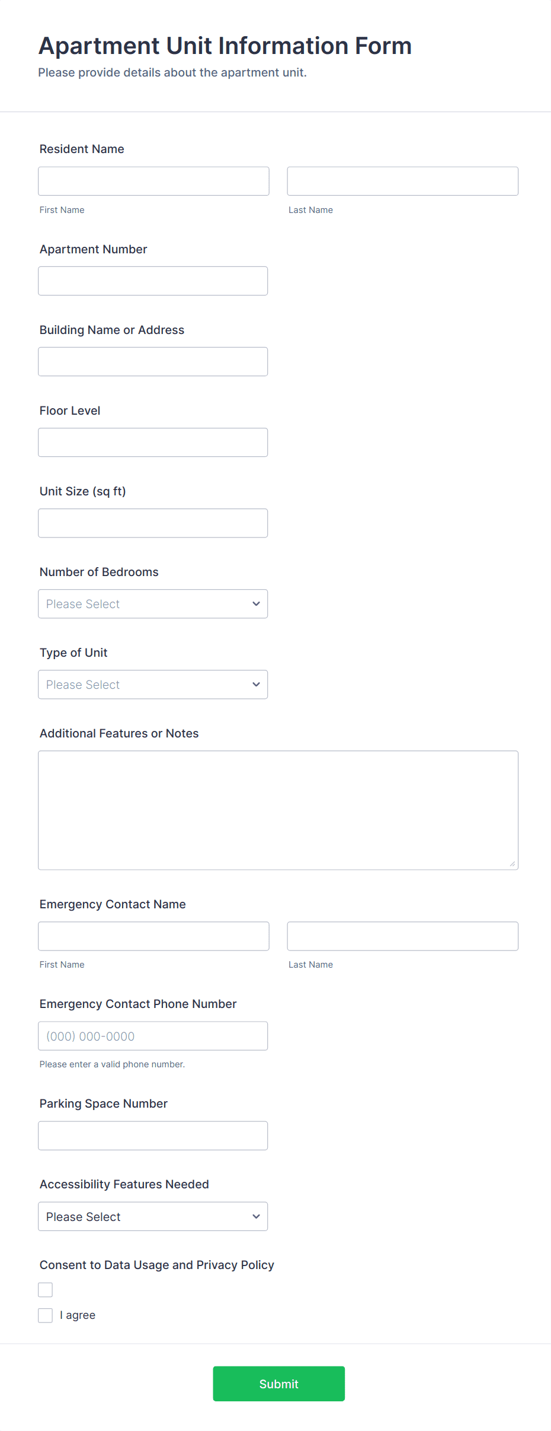Viewport: 551px width, 1431px height.
Task: Focus the Apartment Number input
Action: pos(153,281)
